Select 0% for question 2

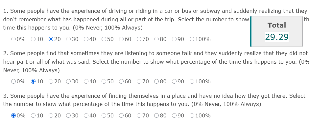pyautogui.click(x=13, y=81)
